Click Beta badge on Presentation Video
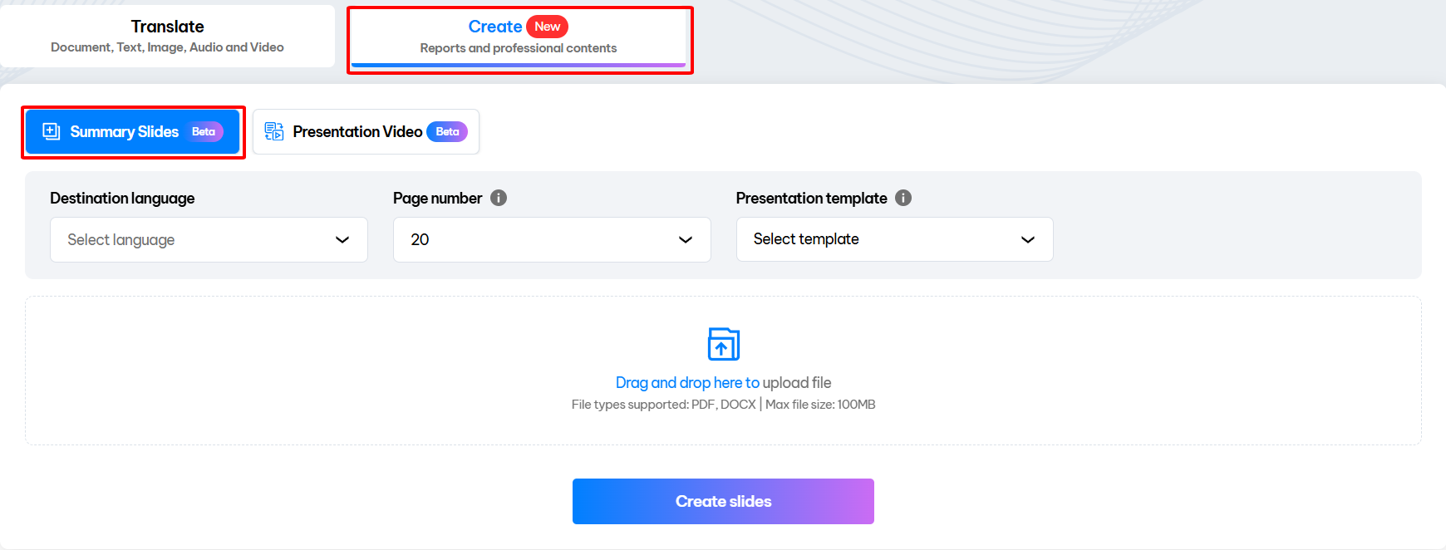 tap(447, 132)
